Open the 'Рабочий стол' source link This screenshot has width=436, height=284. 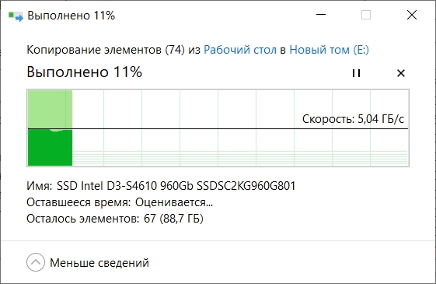coord(240,50)
